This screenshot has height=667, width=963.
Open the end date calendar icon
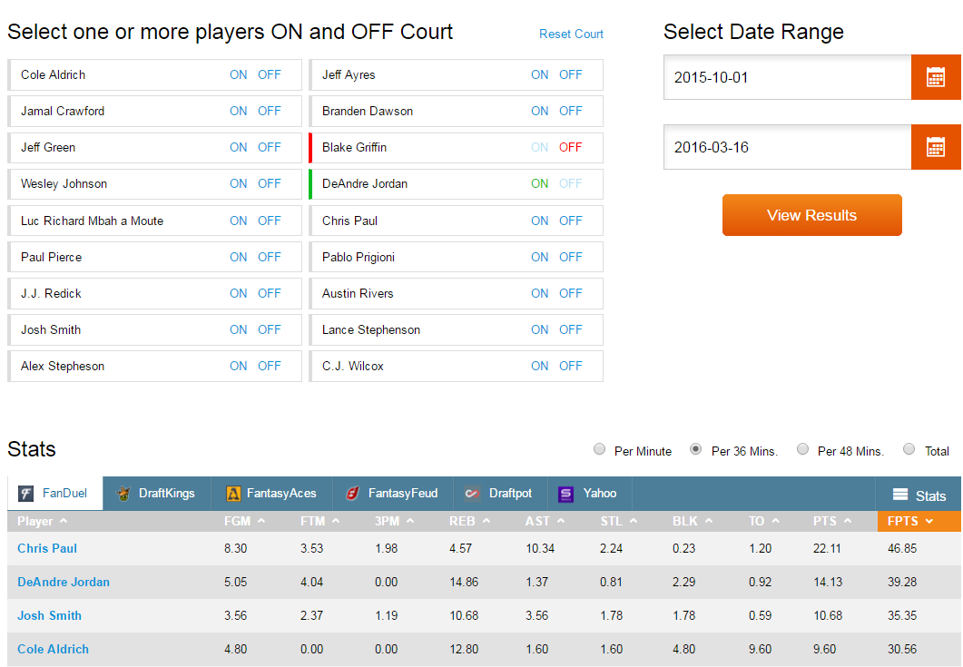(936, 147)
